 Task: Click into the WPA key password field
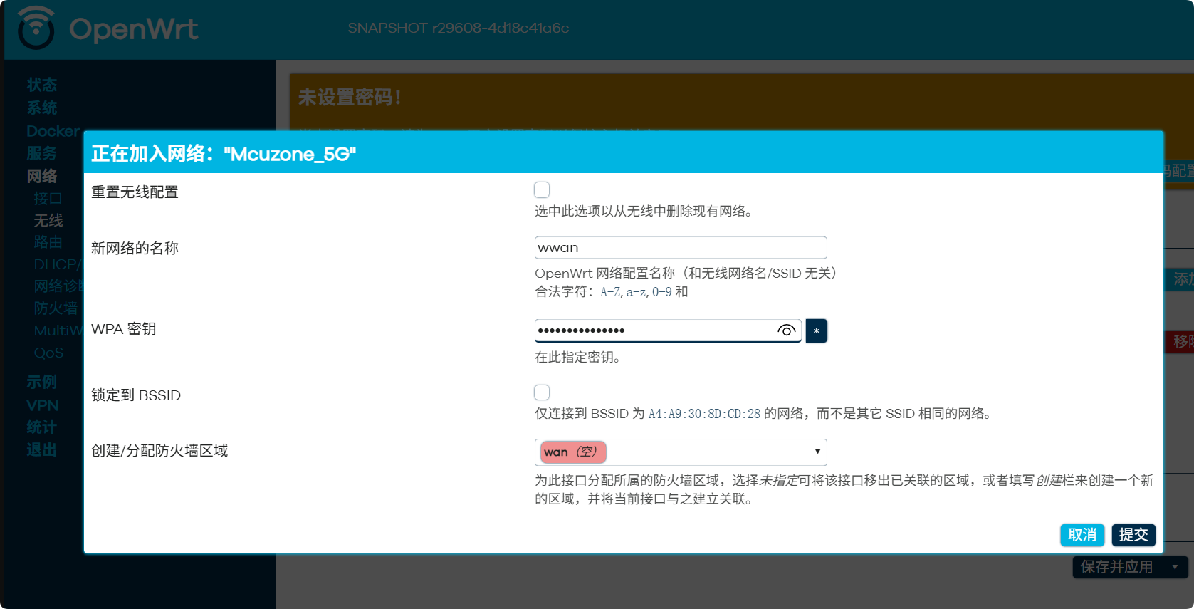click(x=655, y=330)
